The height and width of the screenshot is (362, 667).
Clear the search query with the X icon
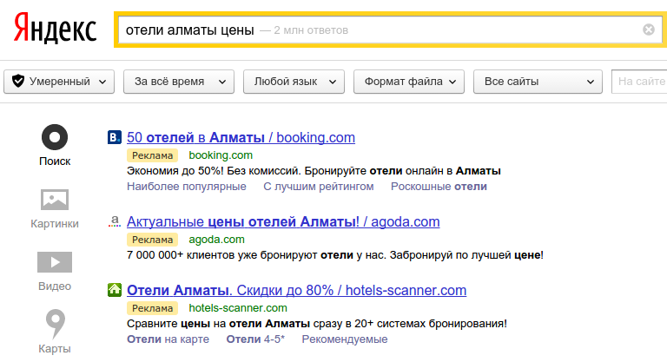click(648, 30)
